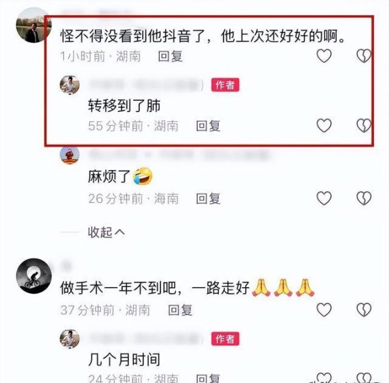This screenshot has height=383, width=389.
Task: Reply to author's '转移到了肺' comment
Action: [x=208, y=126]
